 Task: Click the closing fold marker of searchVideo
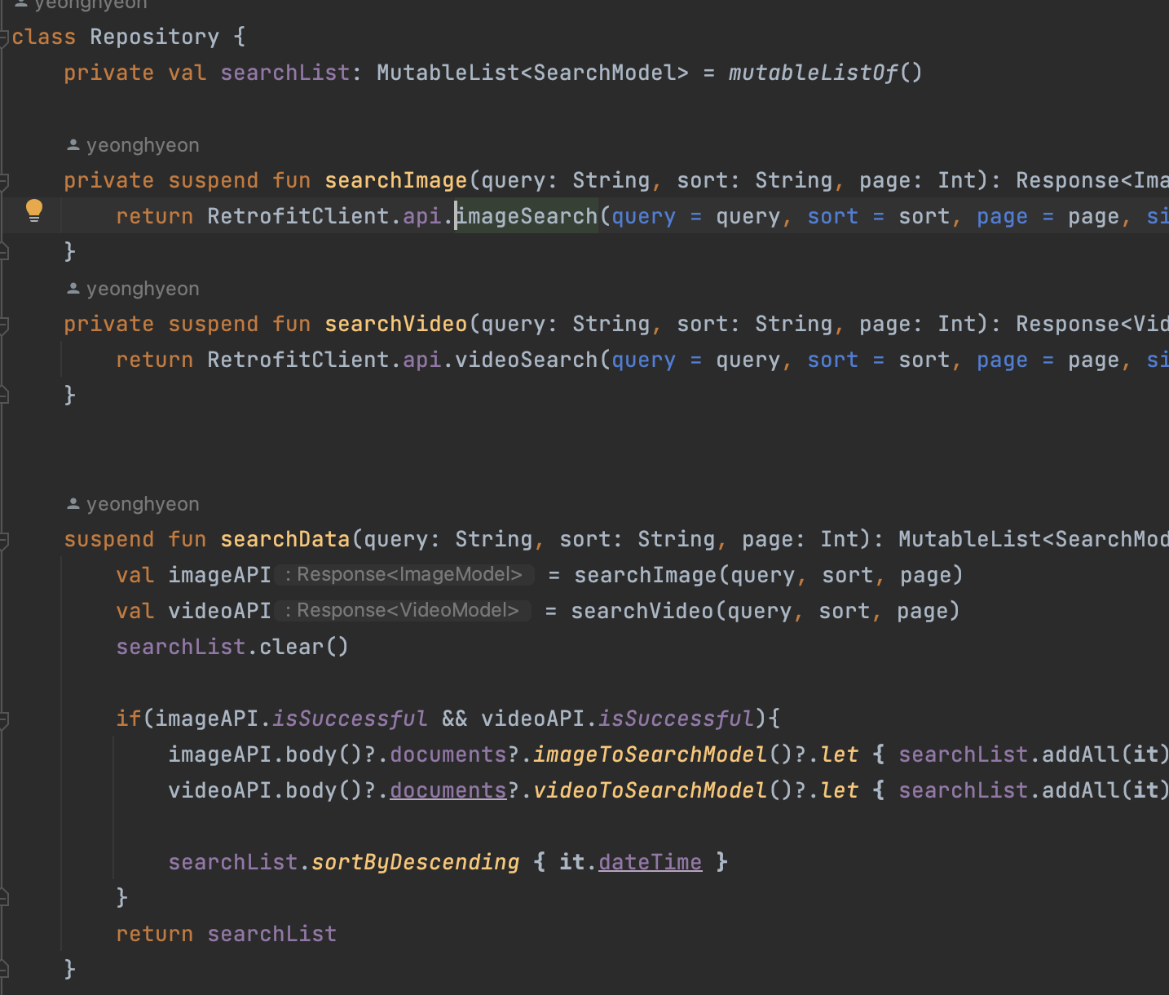[3, 396]
